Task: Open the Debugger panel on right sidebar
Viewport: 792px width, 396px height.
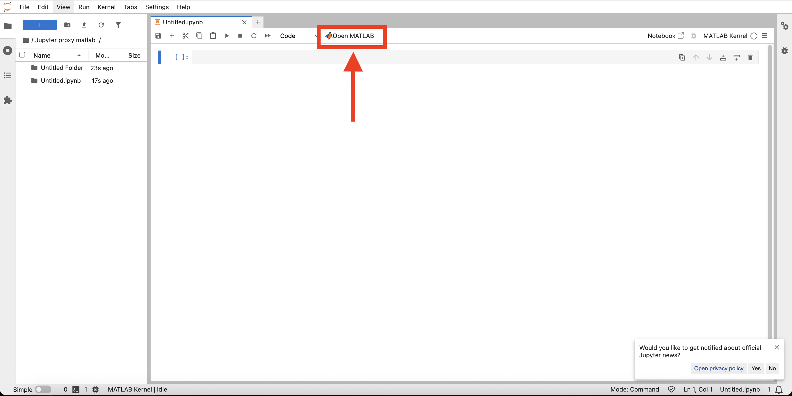Action: [x=784, y=51]
